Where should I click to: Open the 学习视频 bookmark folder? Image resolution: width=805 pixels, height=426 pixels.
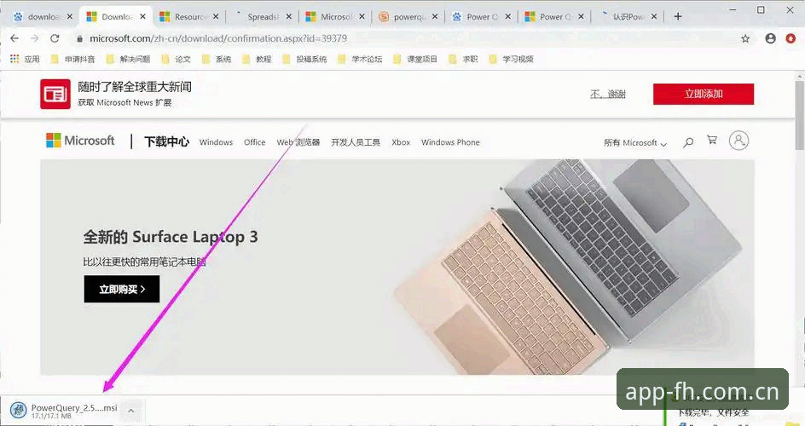[x=512, y=59]
